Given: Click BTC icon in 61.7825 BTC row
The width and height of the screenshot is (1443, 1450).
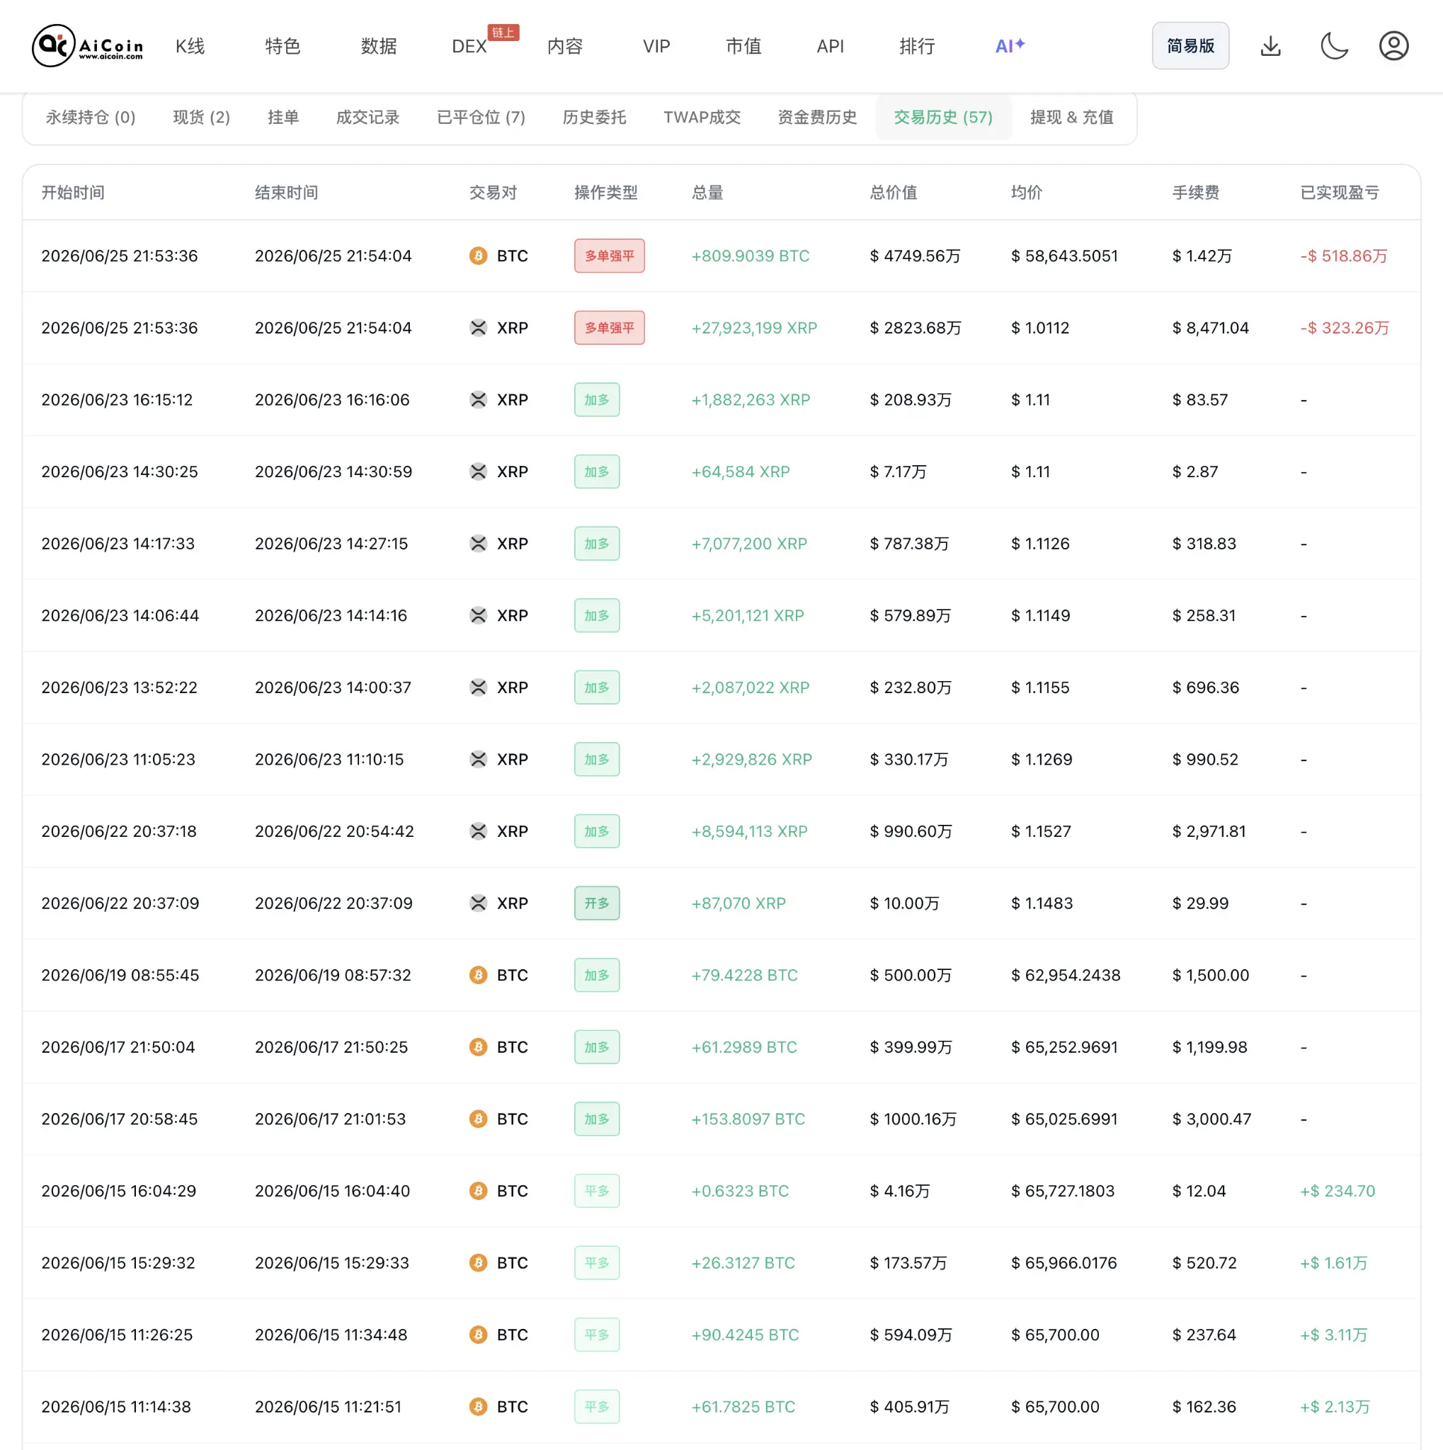Looking at the screenshot, I should click(478, 1407).
